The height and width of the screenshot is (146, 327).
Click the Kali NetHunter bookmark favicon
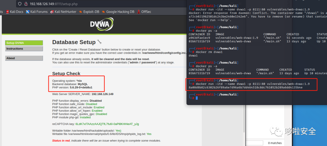tap(52, 12)
